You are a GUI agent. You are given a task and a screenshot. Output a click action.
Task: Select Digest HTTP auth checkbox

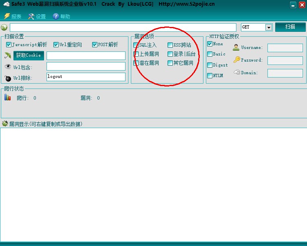[x=210, y=65]
